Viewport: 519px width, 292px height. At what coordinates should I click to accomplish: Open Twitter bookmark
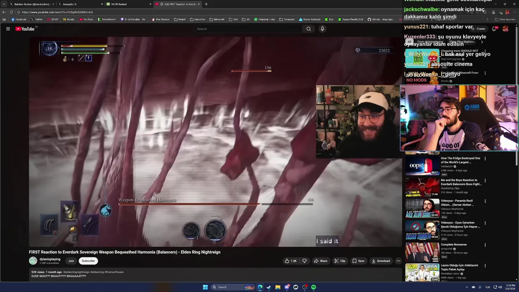pos(36,19)
